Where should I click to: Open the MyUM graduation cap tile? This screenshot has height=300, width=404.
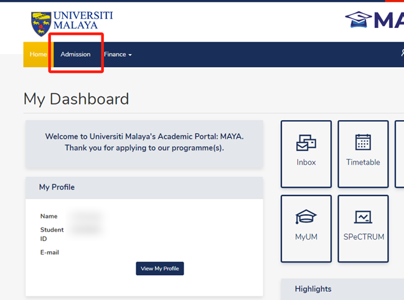click(x=306, y=228)
